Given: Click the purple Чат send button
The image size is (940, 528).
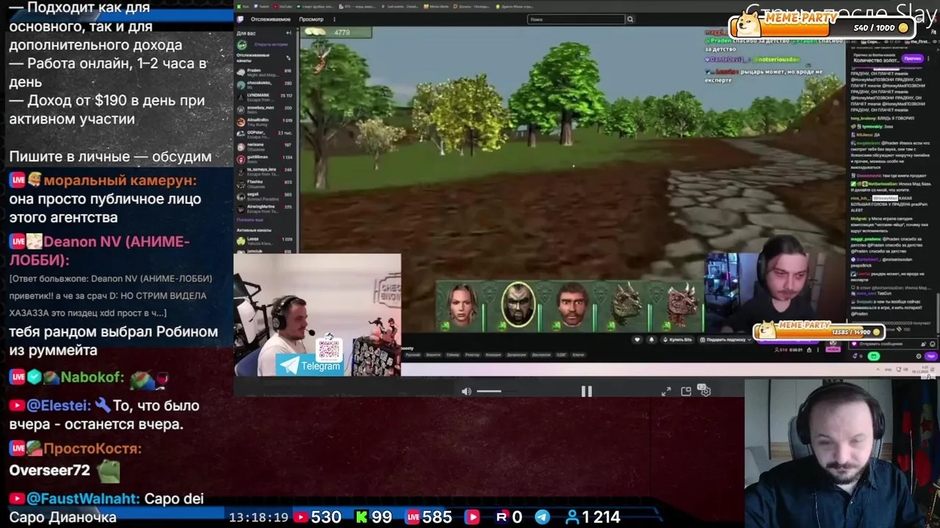Looking at the screenshot, I should coord(931,356).
